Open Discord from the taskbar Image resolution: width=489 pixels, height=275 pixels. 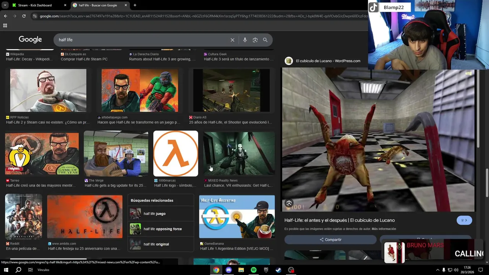click(228, 270)
